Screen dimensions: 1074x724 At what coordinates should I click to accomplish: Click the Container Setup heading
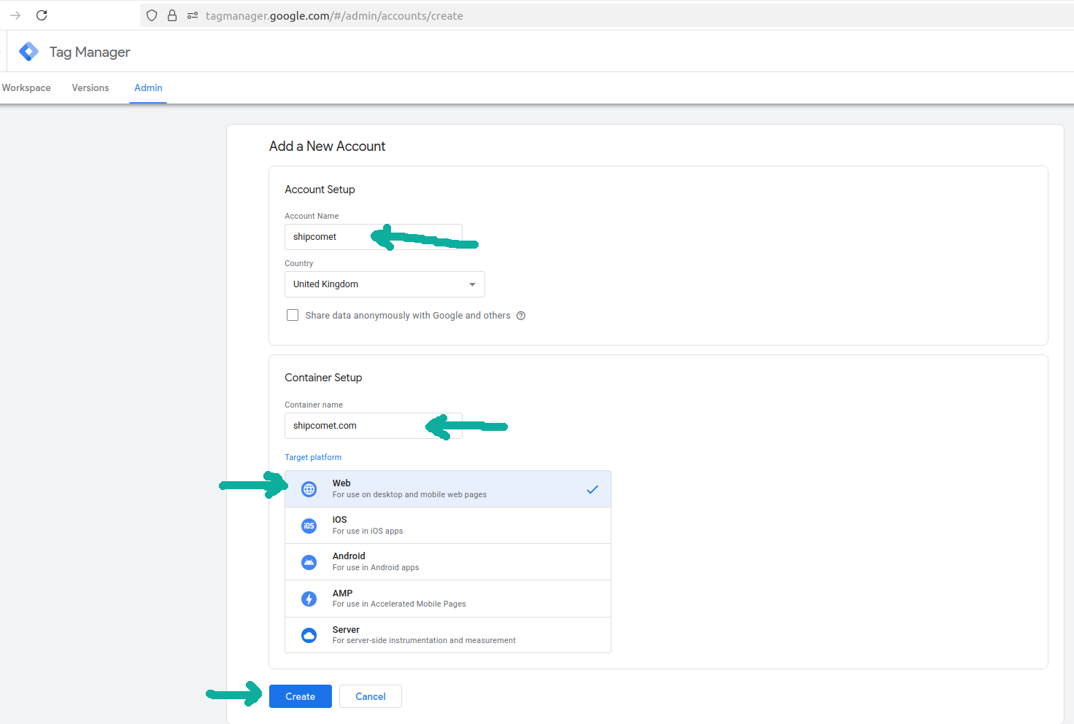tap(323, 378)
